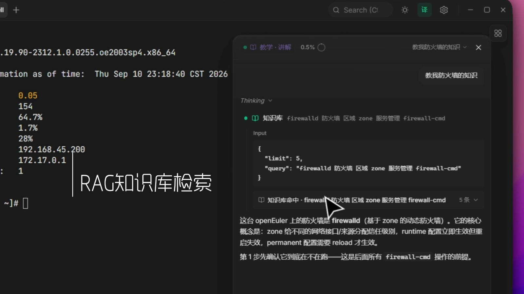
Task: Click the 1.7% value in terminal
Action: click(28, 128)
